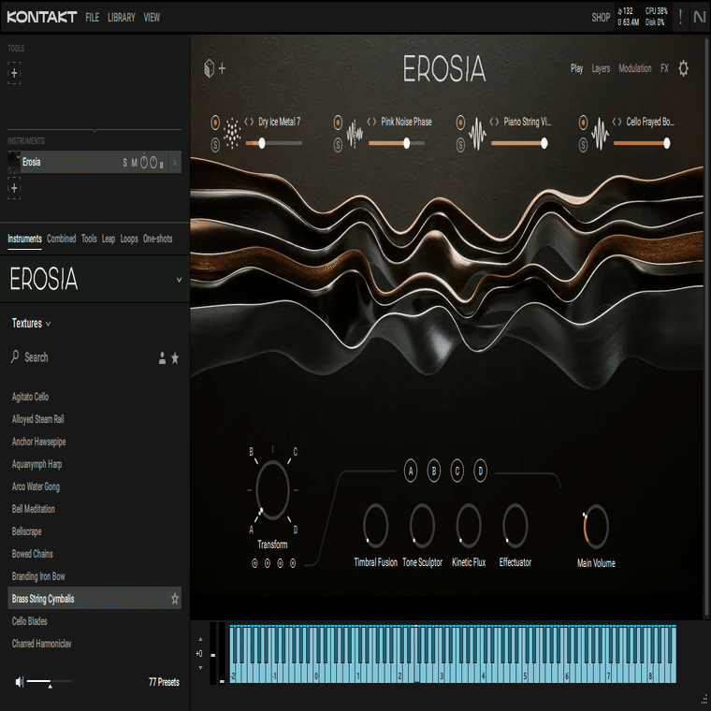Click the preset Search field
The width and height of the screenshot is (711, 711).
point(81,357)
